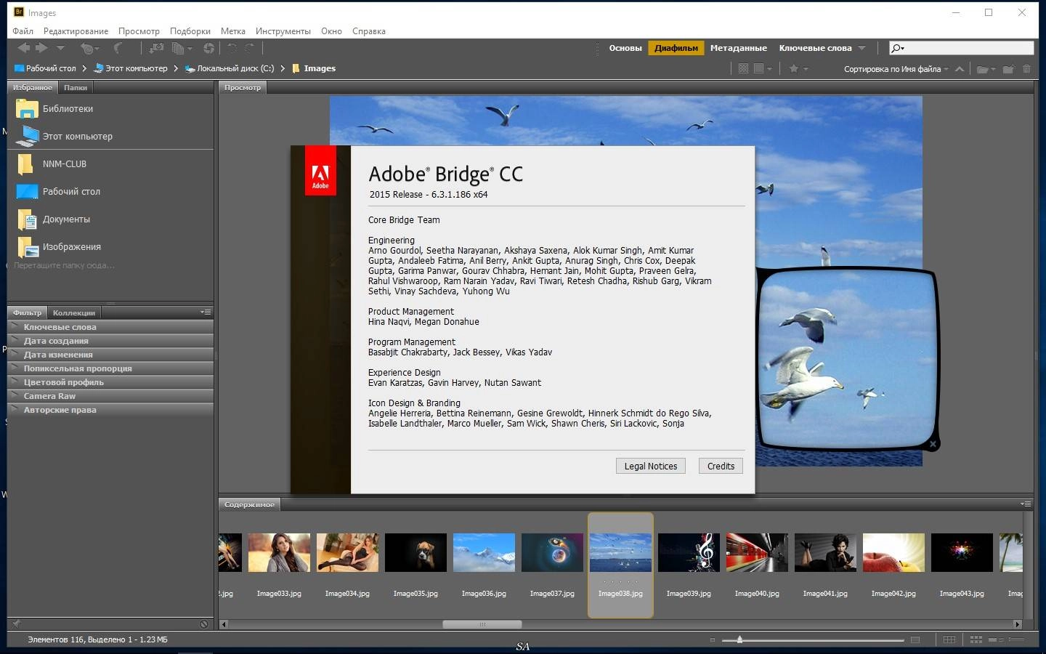Go forward using the right arrow icon

[41, 48]
